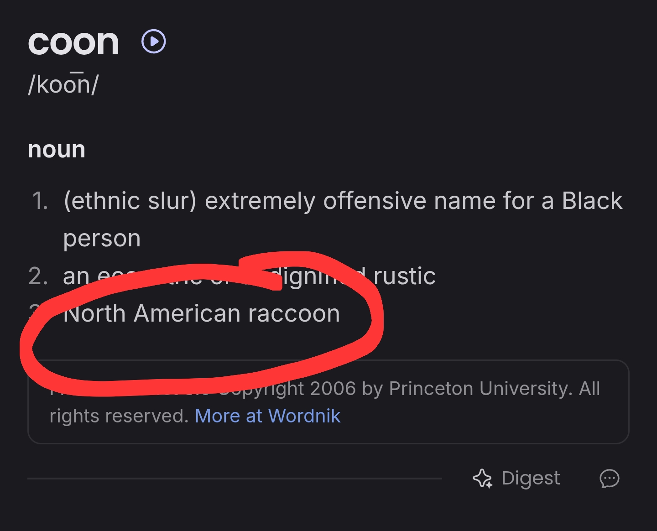Tap the word rustic in definition two
This screenshot has width=657, height=531.
[x=404, y=276]
